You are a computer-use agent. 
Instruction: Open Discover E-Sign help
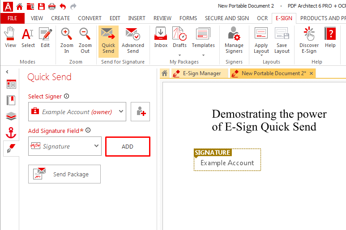[x=309, y=40]
